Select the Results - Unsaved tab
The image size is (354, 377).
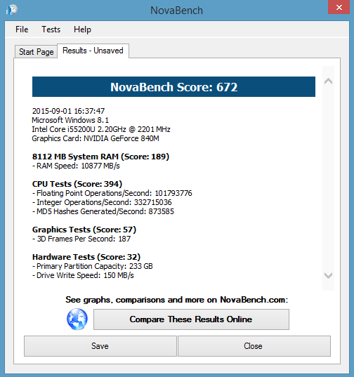point(93,51)
